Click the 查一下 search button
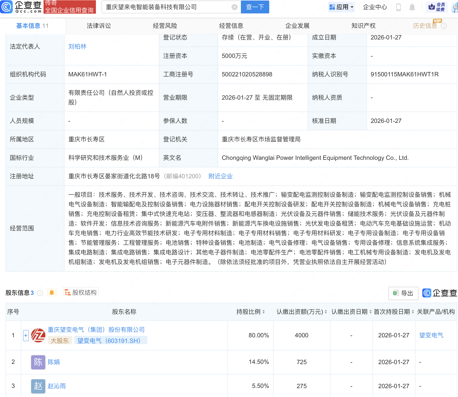Screen dimensions: 458x397 [255, 7]
